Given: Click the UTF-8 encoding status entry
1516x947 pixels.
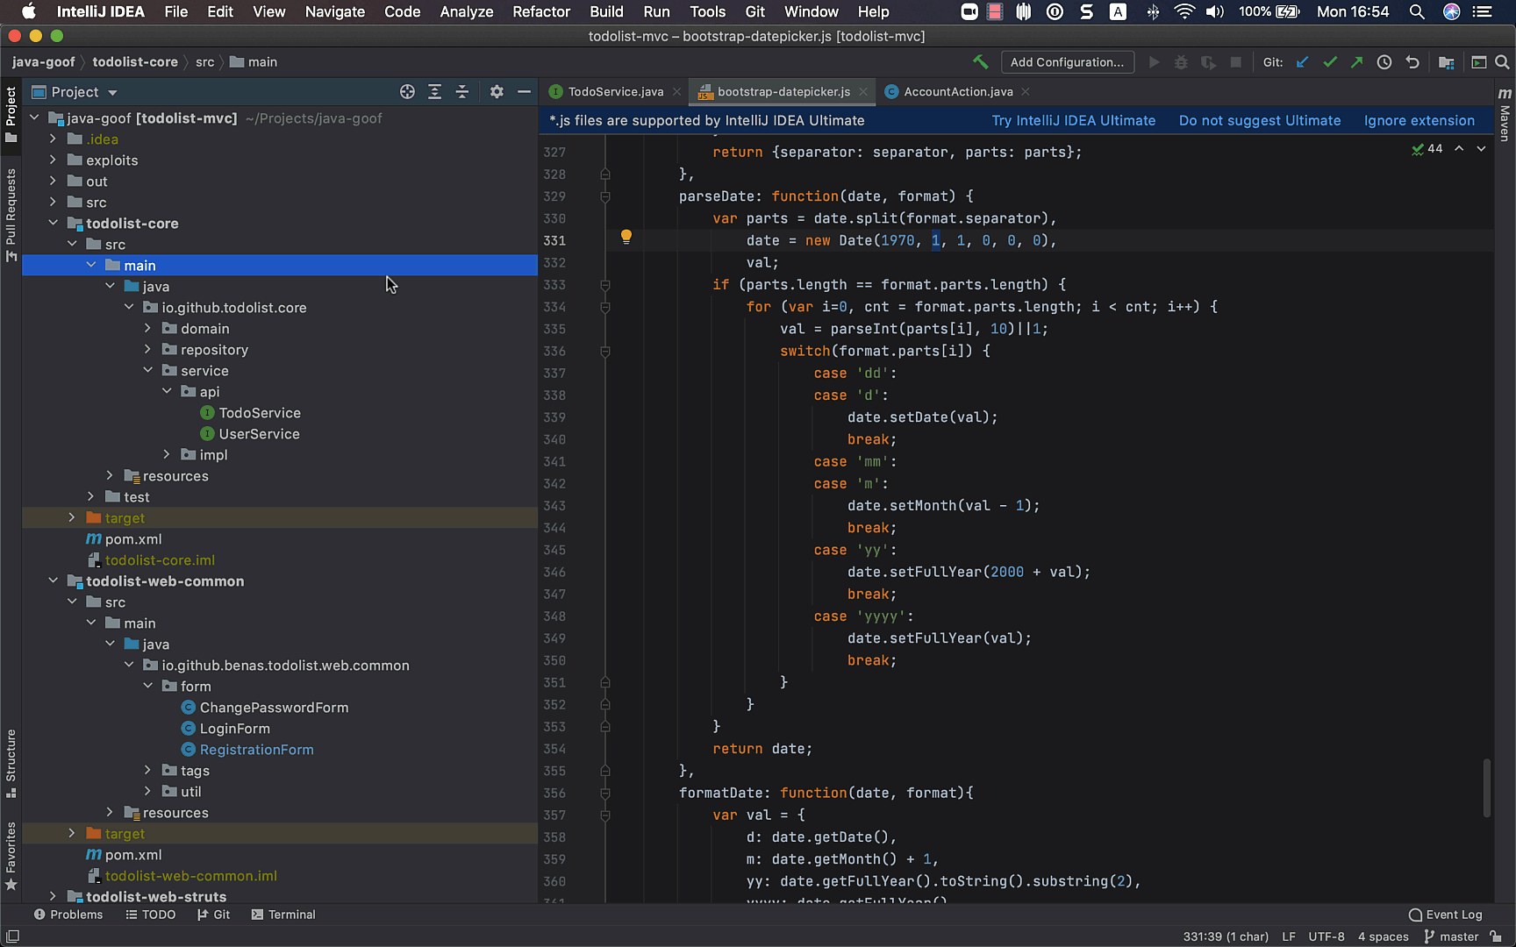Looking at the screenshot, I should point(1326,936).
